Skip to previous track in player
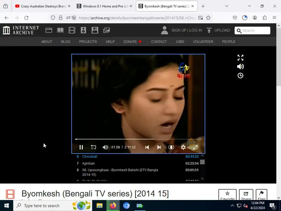Image resolution: width=281 pixels, height=211 pixels. pos(147,147)
